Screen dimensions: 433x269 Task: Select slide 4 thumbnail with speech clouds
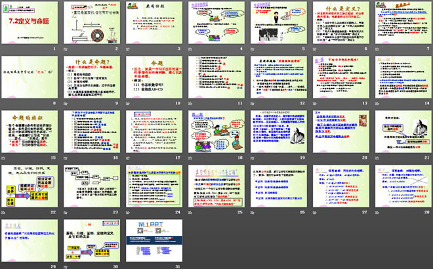pos(216,23)
